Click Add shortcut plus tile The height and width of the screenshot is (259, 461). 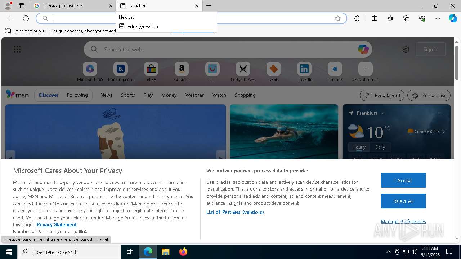(366, 72)
